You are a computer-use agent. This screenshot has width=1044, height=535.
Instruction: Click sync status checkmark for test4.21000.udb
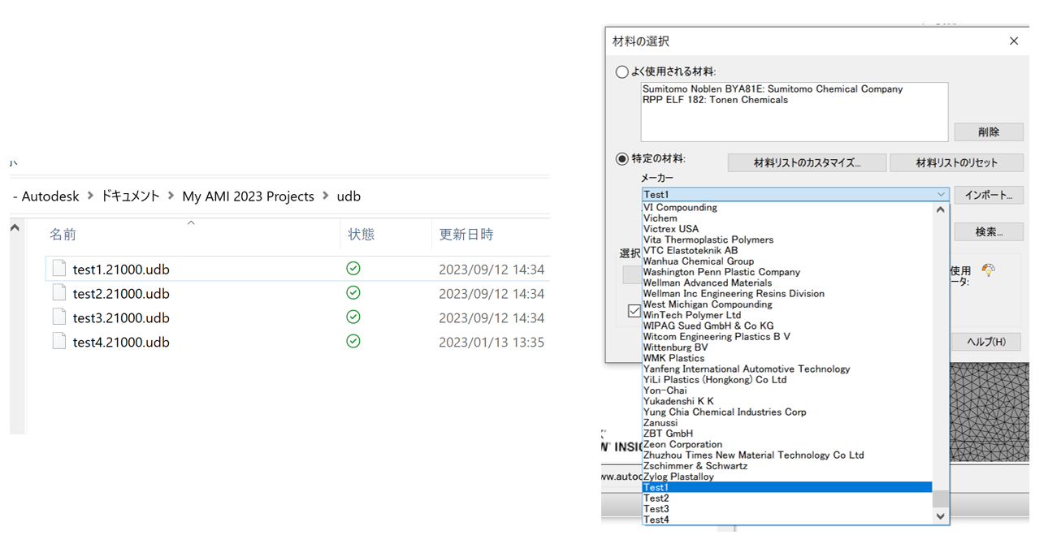pos(353,342)
